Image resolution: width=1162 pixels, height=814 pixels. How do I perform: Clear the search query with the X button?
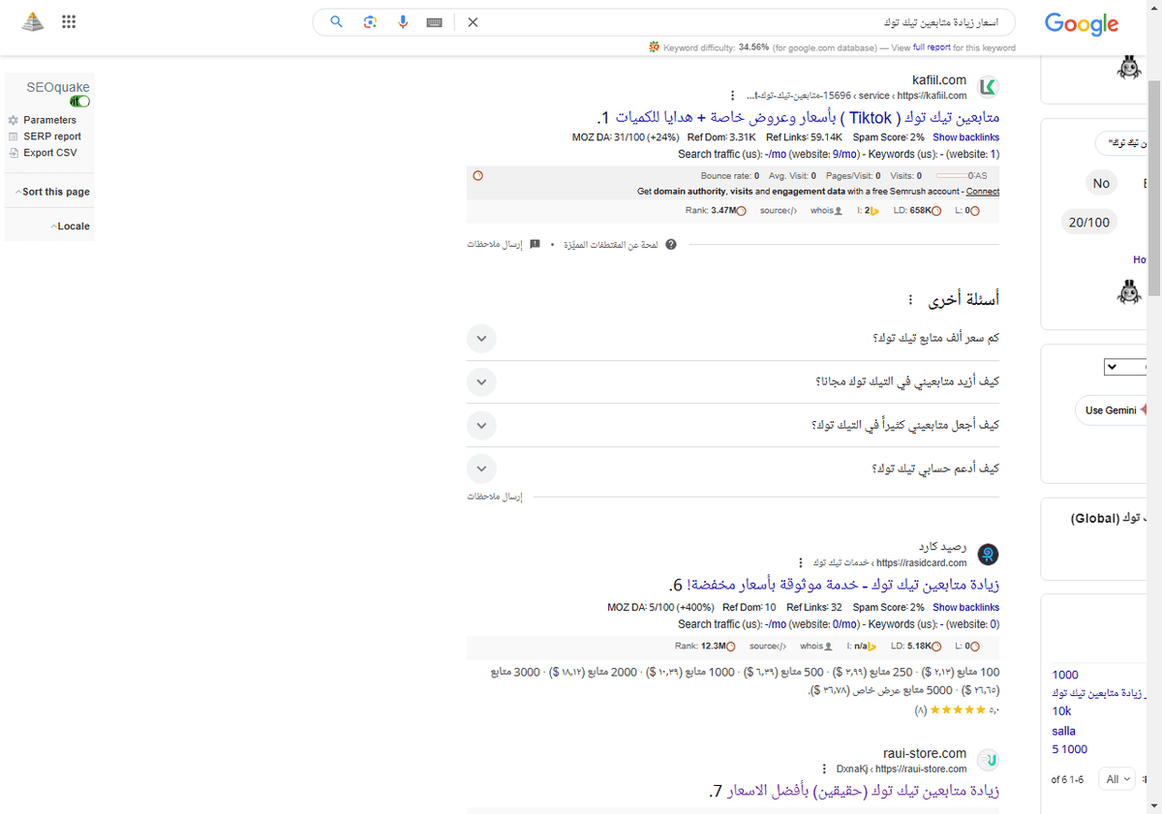[x=473, y=21]
